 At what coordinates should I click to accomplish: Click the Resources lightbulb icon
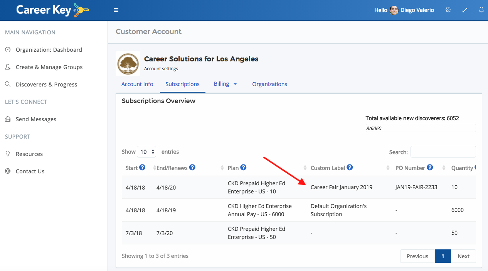pyautogui.click(x=8, y=154)
